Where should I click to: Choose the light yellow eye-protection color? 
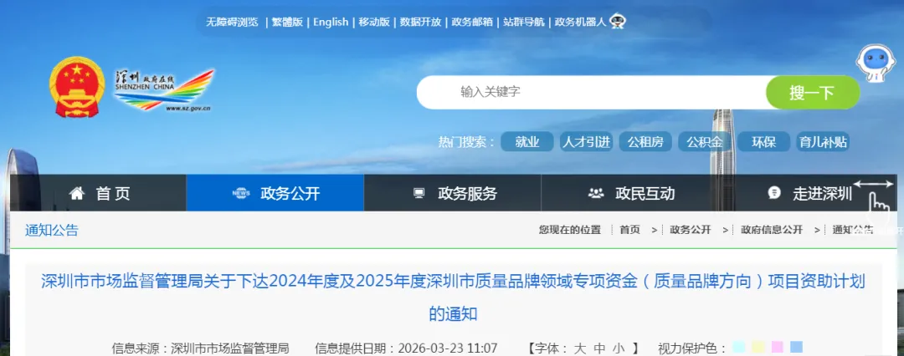tap(758, 348)
